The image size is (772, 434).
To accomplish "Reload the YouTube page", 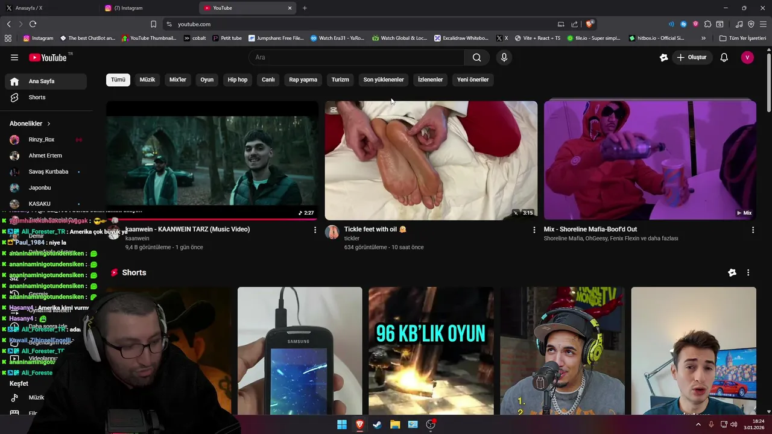I will pyautogui.click(x=33, y=24).
